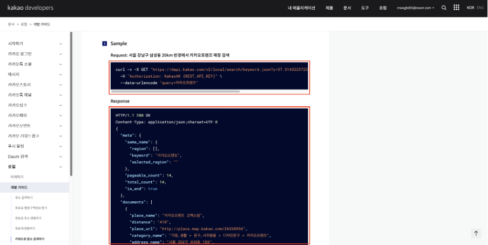Expand the Daum 검색 chevron

60,156
